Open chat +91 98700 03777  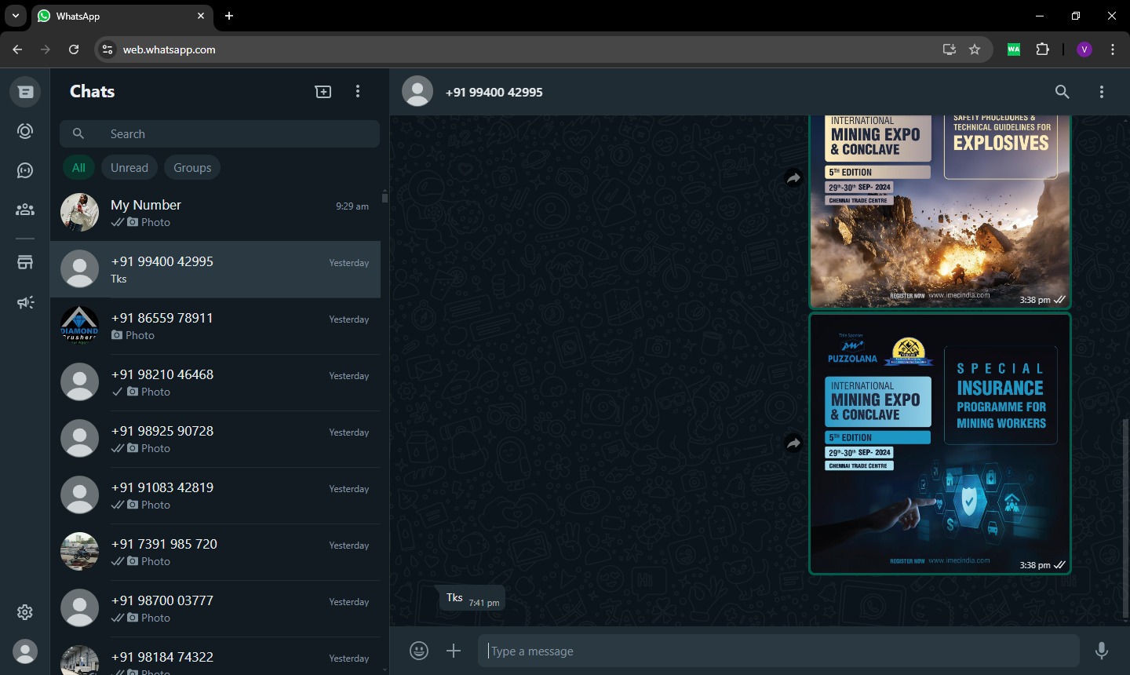[x=215, y=608]
